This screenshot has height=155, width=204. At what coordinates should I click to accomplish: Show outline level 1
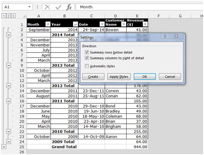[x=4, y=16]
